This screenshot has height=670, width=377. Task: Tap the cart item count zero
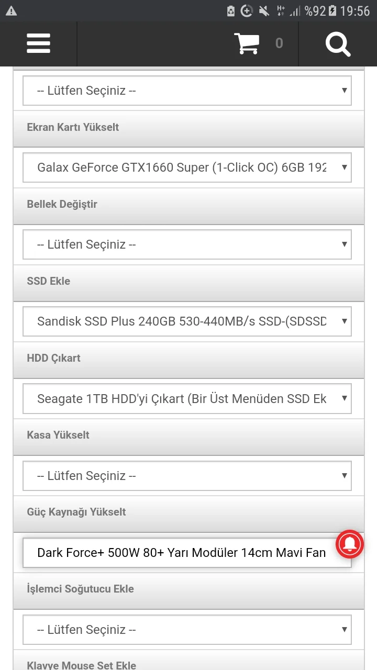[279, 43]
